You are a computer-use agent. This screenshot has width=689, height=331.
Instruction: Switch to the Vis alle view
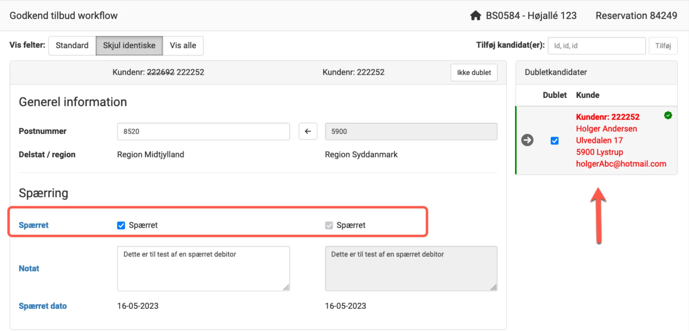click(183, 45)
